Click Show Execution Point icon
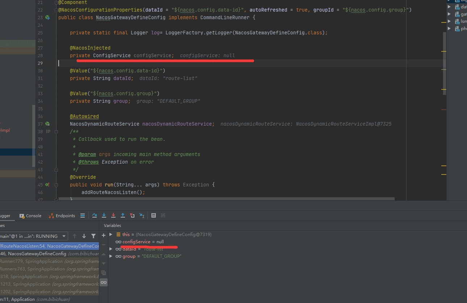 pos(83,215)
